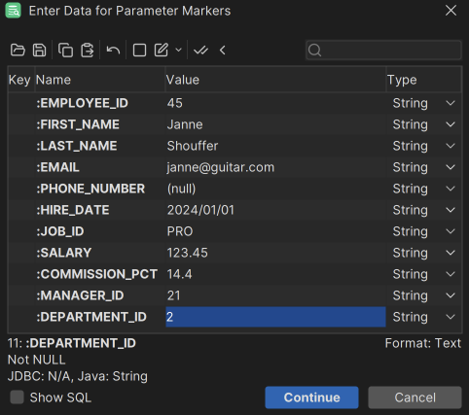This screenshot has width=469, height=415.
Task: Click the Type column header
Action: 424,80
